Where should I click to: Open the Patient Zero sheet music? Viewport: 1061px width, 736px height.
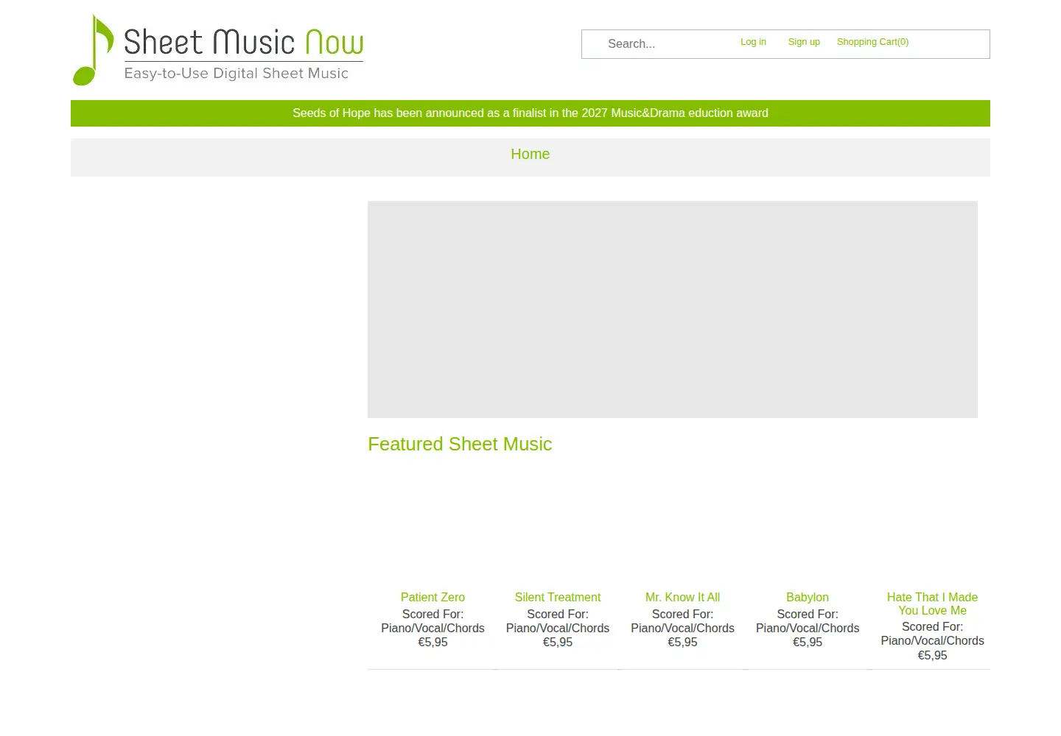433,597
